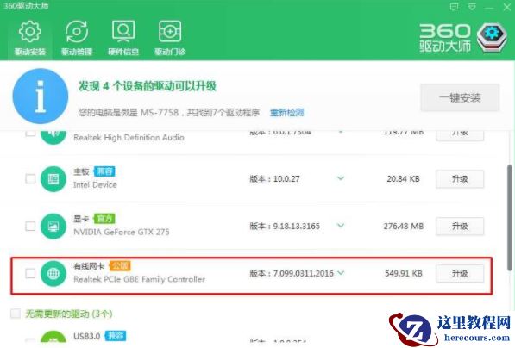This screenshot has height=348, width=515.
Task: Click the 重新检测 link
Action: [x=286, y=113]
